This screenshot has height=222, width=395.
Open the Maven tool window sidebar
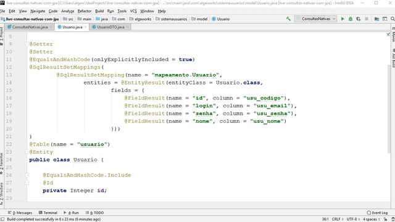(393, 35)
